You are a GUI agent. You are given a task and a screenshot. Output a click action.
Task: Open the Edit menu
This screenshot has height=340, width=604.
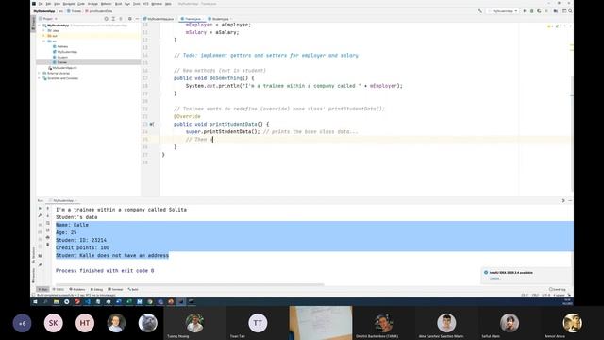pos(48,4)
